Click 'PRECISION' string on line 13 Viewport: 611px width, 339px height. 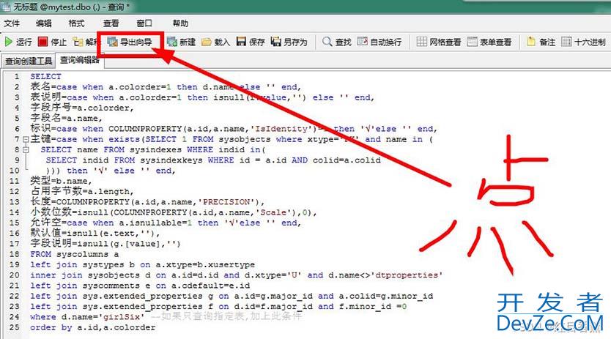tap(226, 202)
